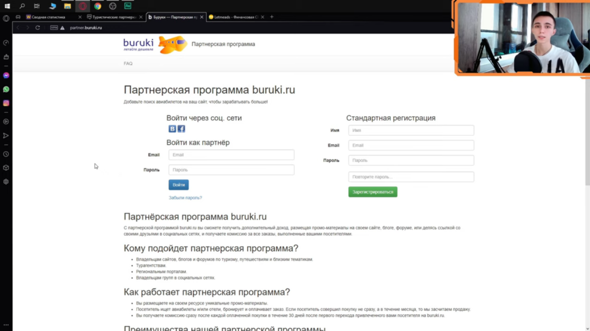Close the 'Буруки — Партнерская' tab
Image resolution: width=590 pixels, height=331 pixels.
(202, 17)
